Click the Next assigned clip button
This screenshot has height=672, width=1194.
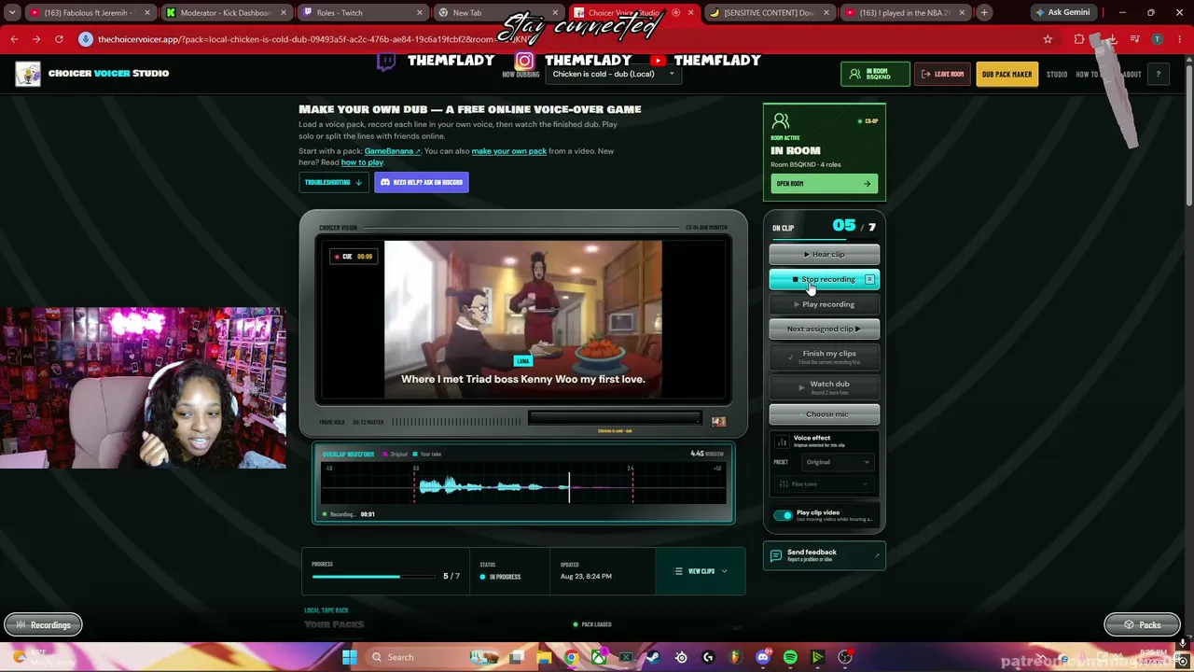coord(824,329)
